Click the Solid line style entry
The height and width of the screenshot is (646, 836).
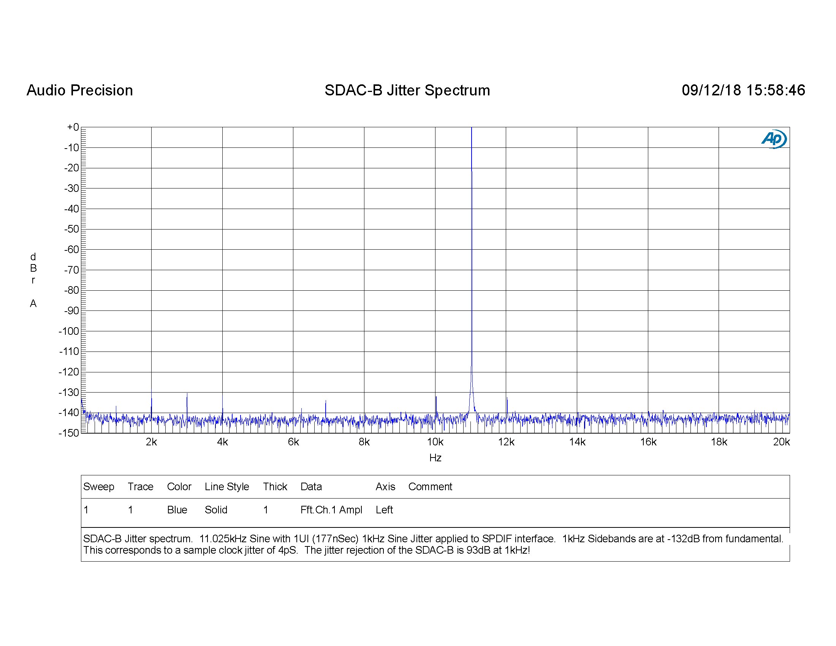216,510
